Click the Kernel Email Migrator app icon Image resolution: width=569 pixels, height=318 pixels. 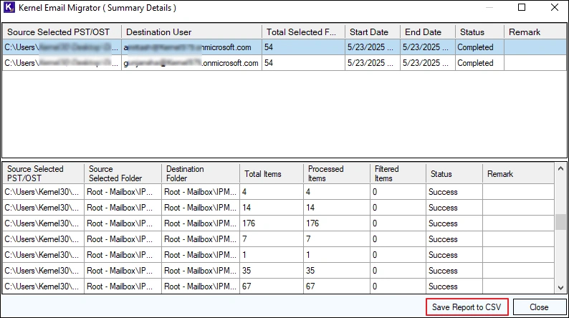pos(9,8)
